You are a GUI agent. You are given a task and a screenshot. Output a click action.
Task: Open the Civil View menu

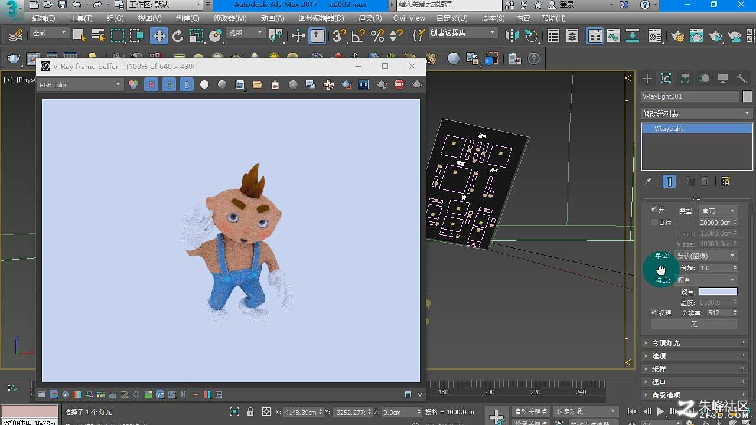[409, 18]
